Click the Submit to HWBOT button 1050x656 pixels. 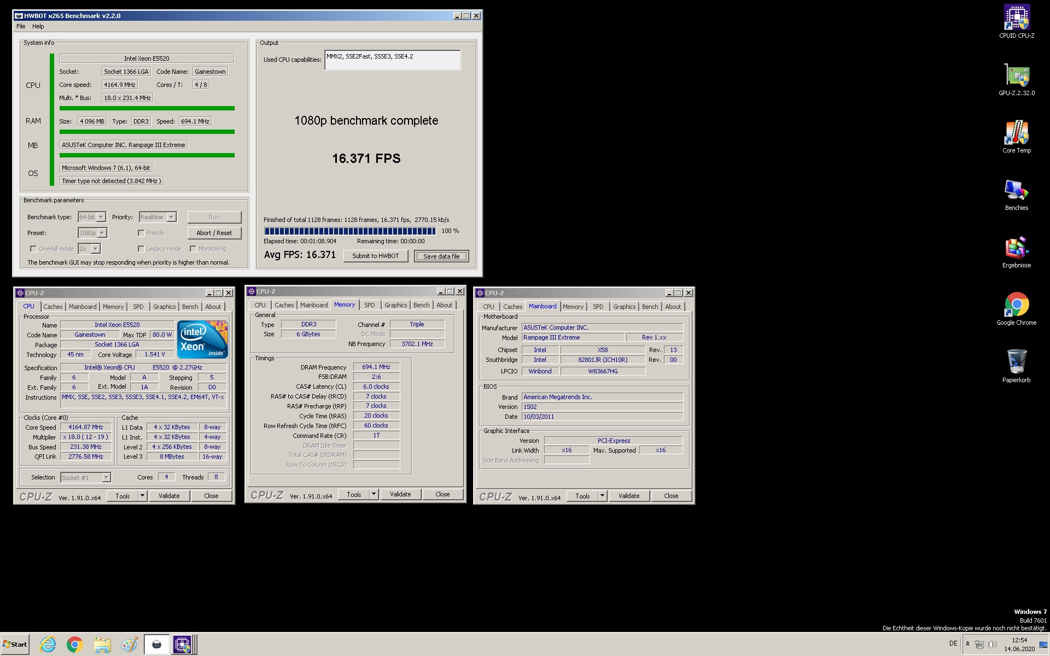[x=376, y=256]
